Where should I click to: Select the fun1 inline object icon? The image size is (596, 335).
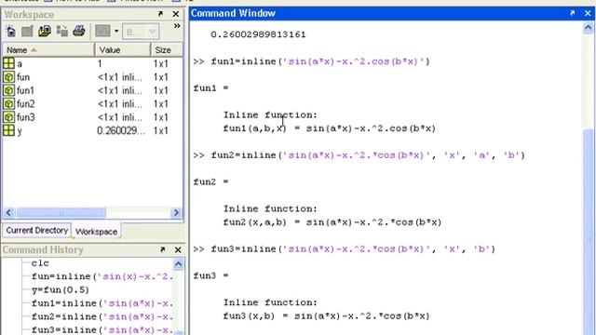click(x=8, y=90)
